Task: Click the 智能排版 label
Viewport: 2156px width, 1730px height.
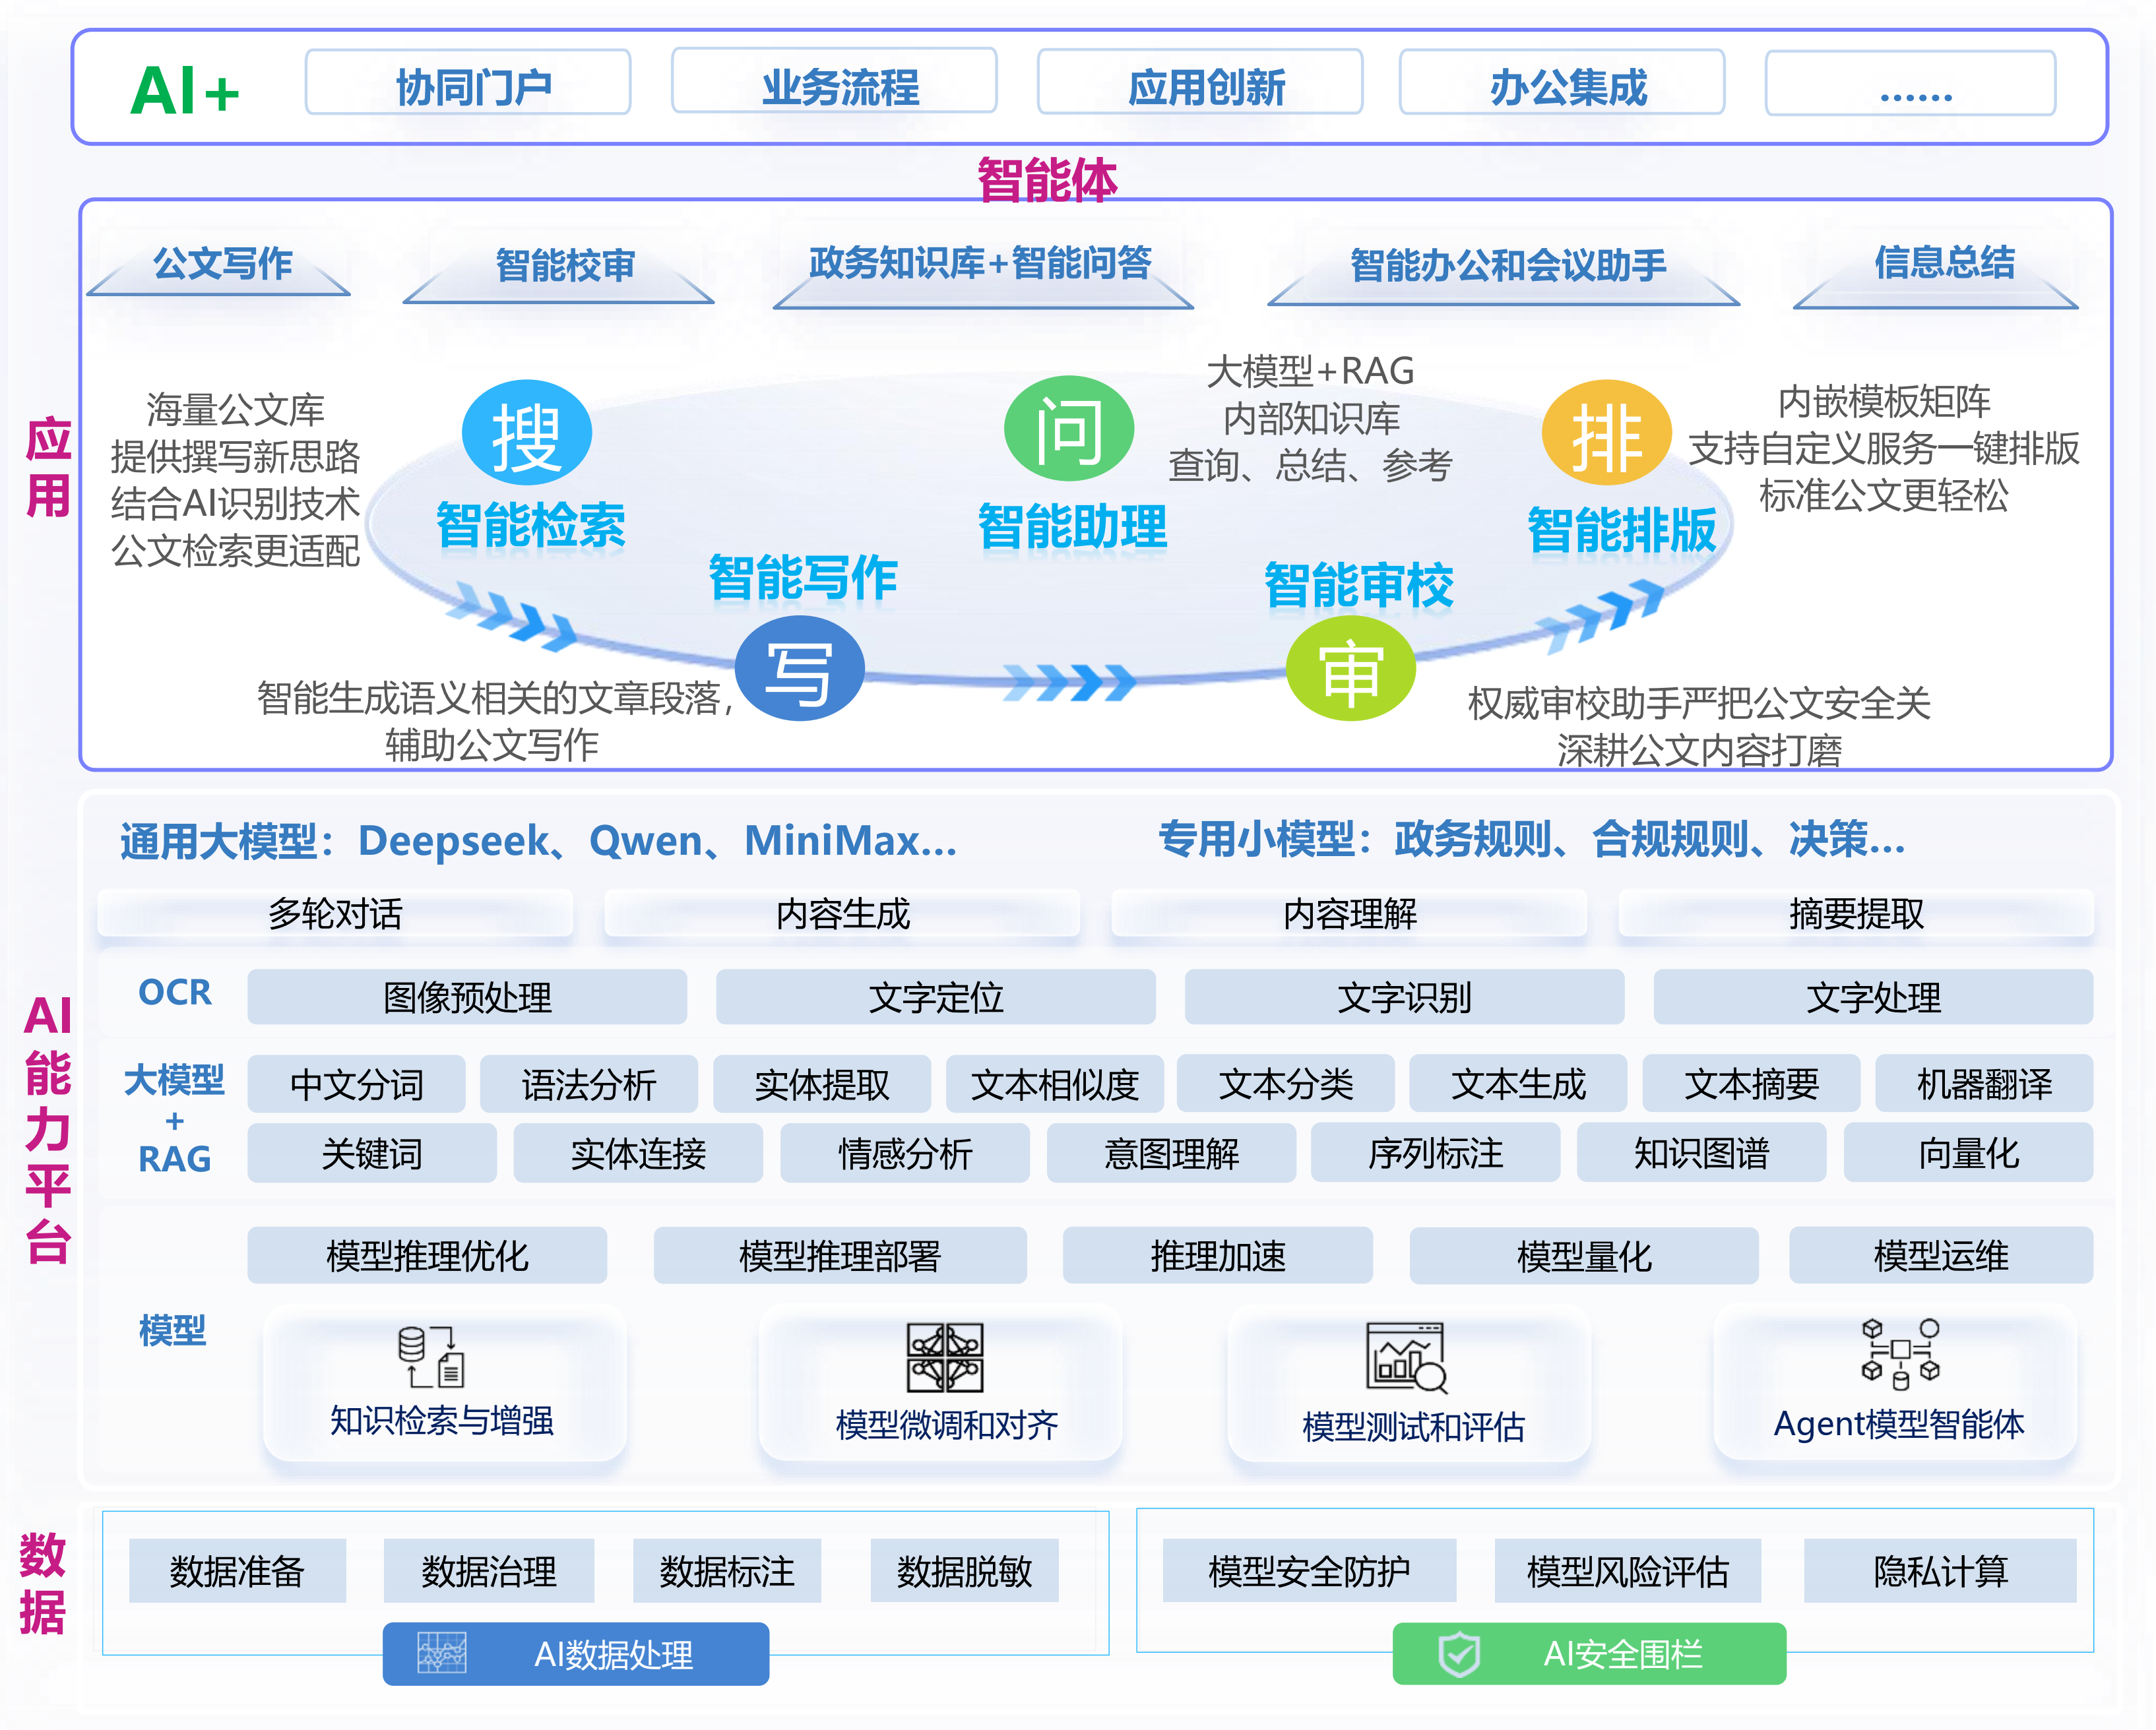Action: (x=1622, y=531)
